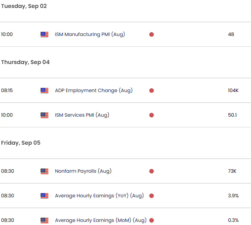Open Average Hourly Earnings (MoM) (Aug) event
Viewport: 251px width, 225px height.
click(101, 220)
